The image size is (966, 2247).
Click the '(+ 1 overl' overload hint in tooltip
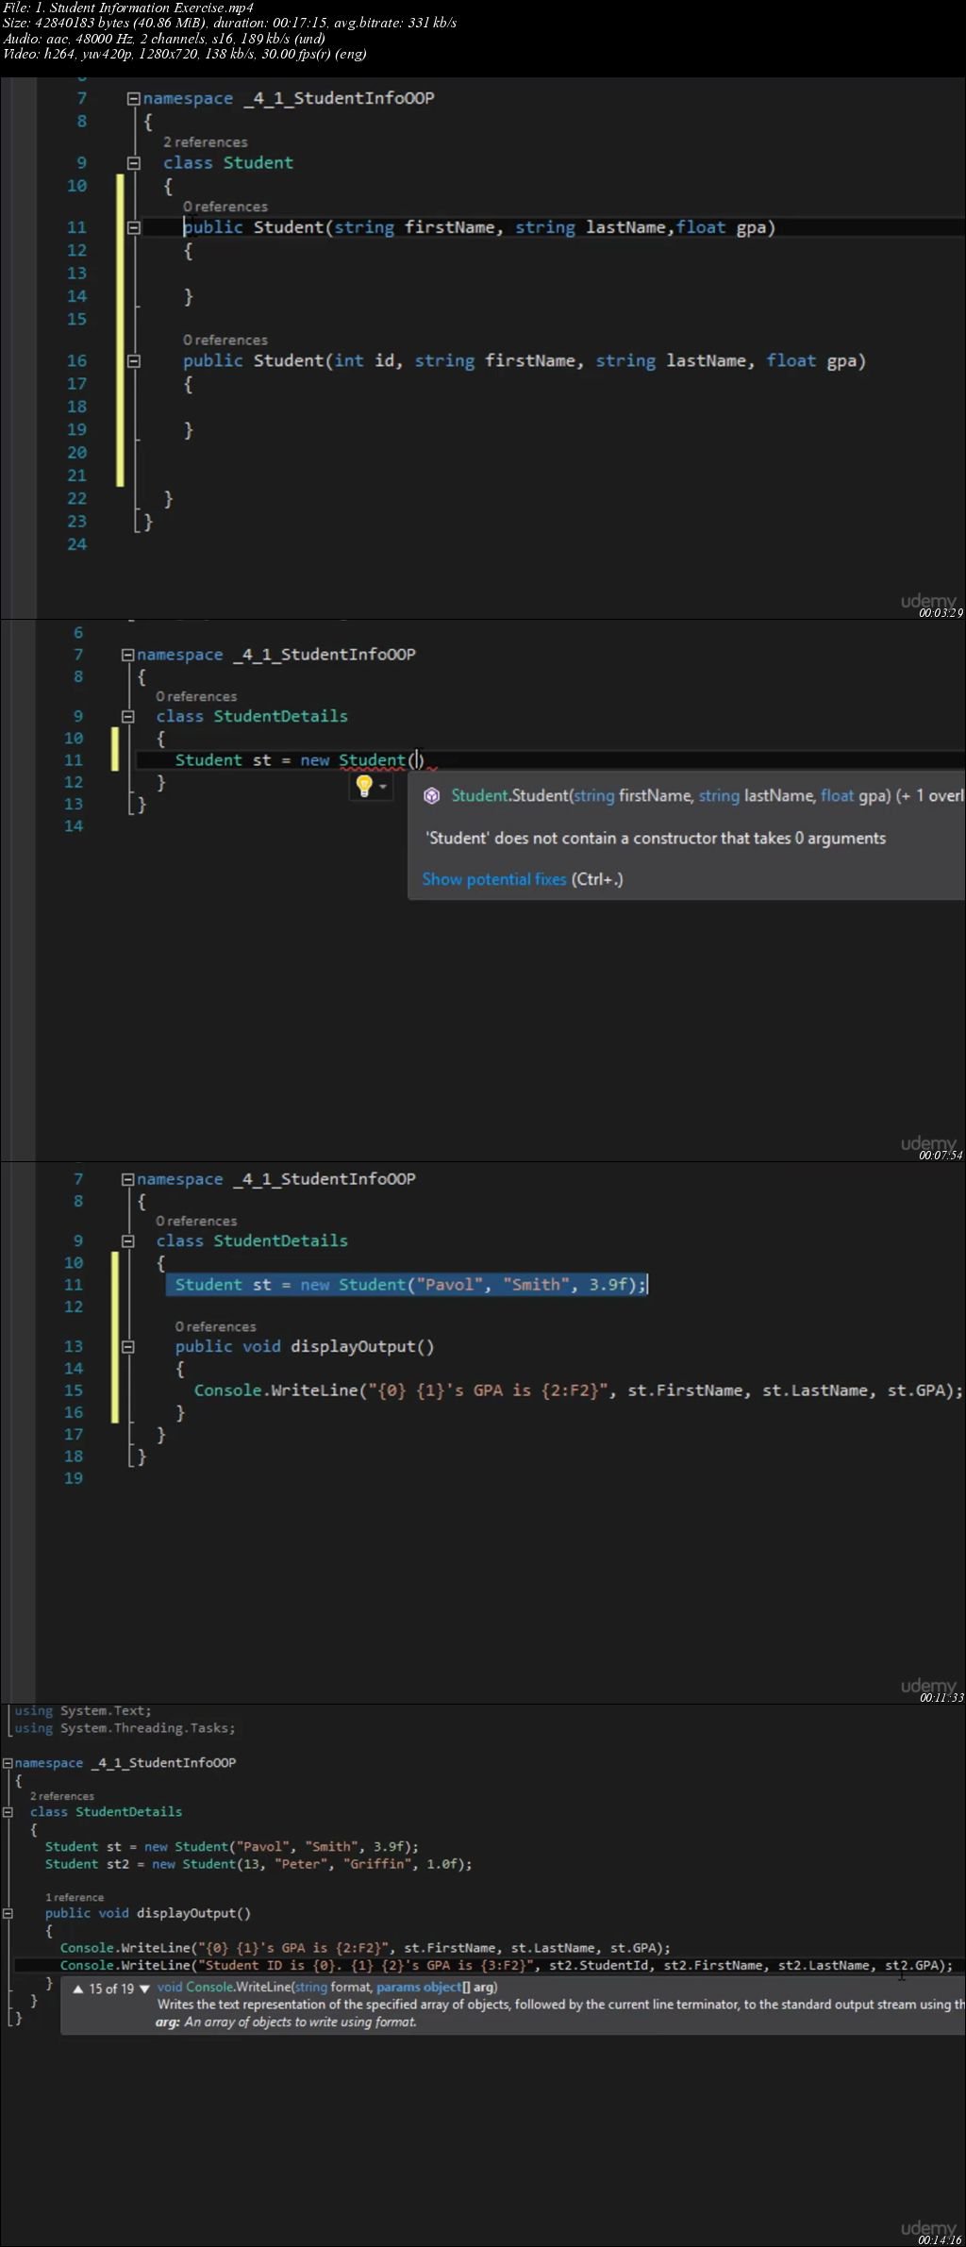click(x=929, y=795)
